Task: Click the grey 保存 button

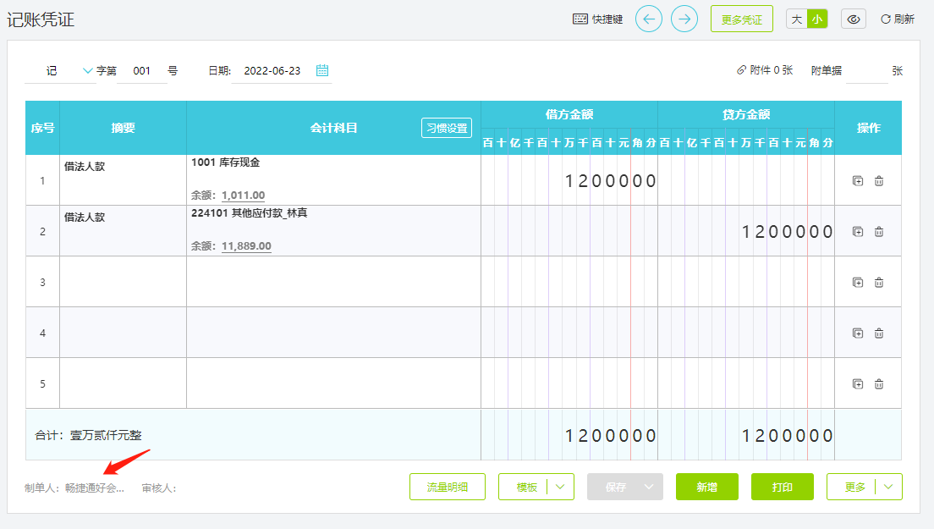Action: [615, 487]
